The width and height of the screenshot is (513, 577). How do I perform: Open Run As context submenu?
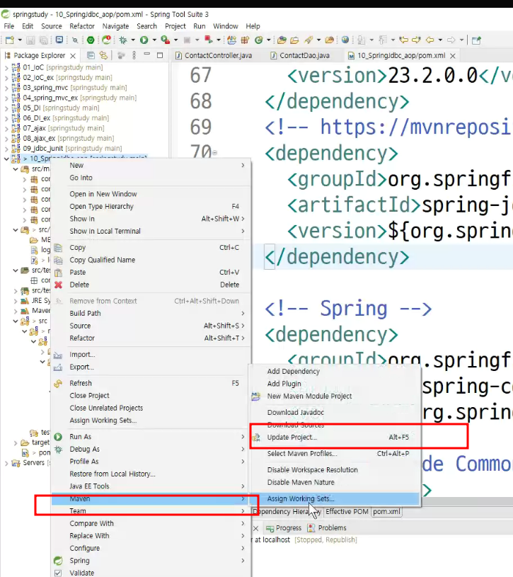(151, 437)
